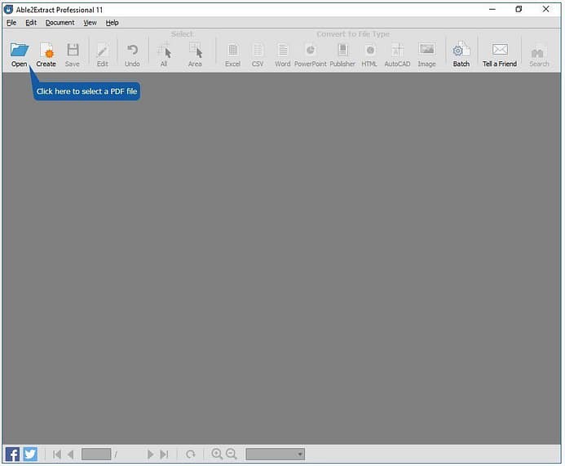Image resolution: width=565 pixels, height=466 pixels.
Task: Open the File menu
Action: [11, 23]
